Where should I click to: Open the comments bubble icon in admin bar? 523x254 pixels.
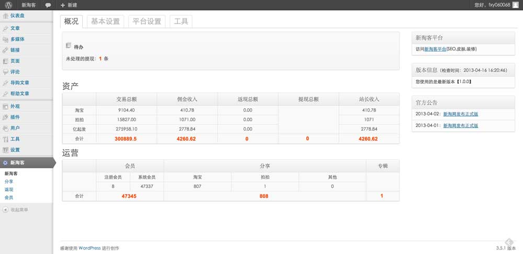48,5
